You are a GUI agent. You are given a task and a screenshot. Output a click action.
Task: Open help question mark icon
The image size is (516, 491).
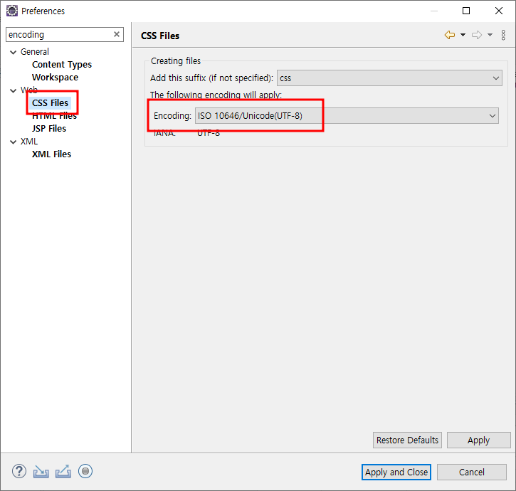19,471
